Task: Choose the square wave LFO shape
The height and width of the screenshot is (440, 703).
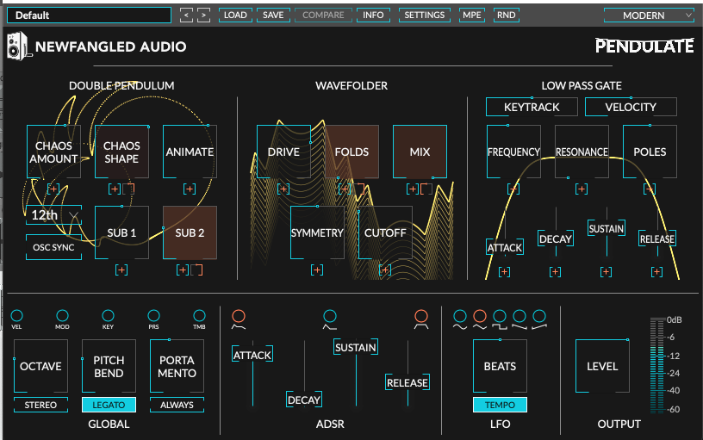Action: [500, 316]
